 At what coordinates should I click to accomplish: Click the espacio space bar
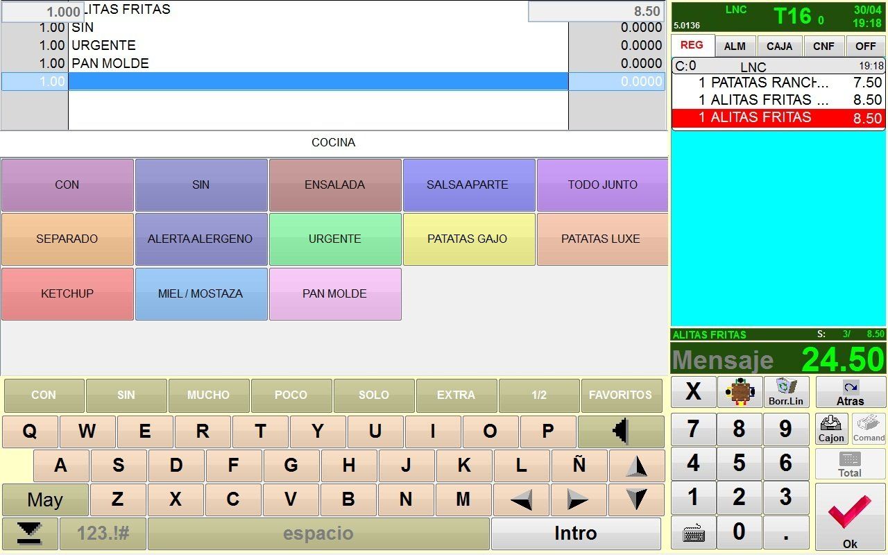point(318,533)
